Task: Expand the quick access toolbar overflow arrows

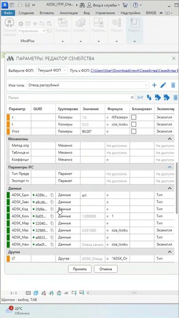Action: coord(33,5)
